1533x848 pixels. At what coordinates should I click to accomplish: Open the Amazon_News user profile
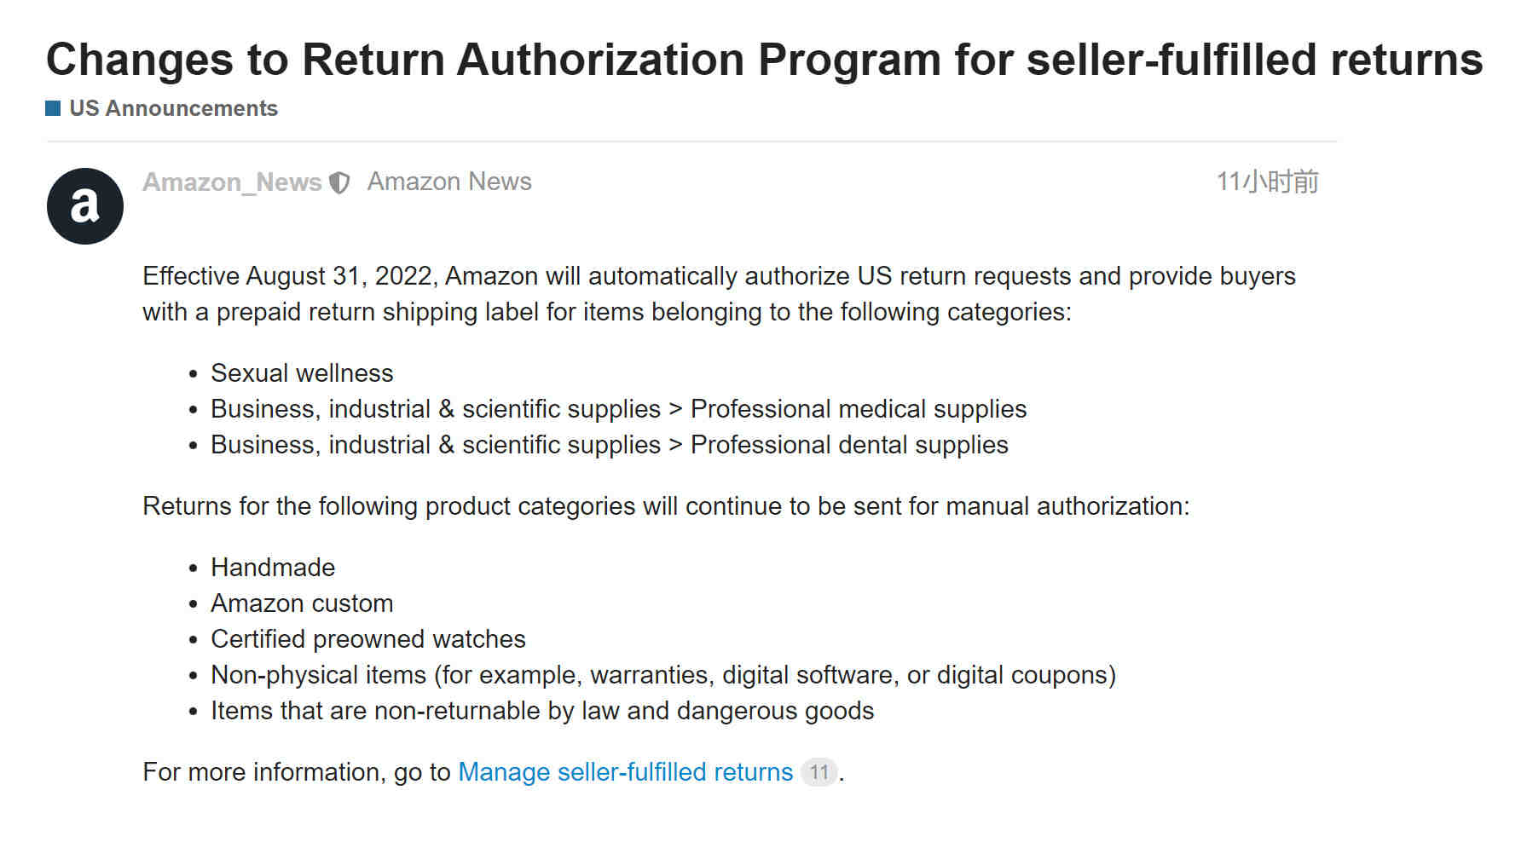(232, 182)
